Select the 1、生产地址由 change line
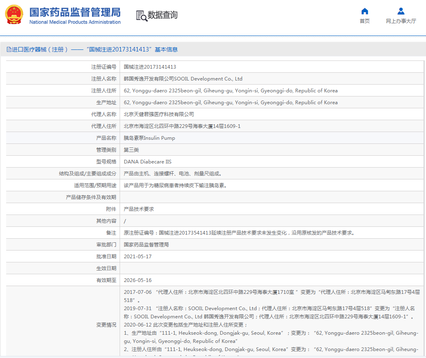Screen dimensions: 426x358 tap(271, 337)
